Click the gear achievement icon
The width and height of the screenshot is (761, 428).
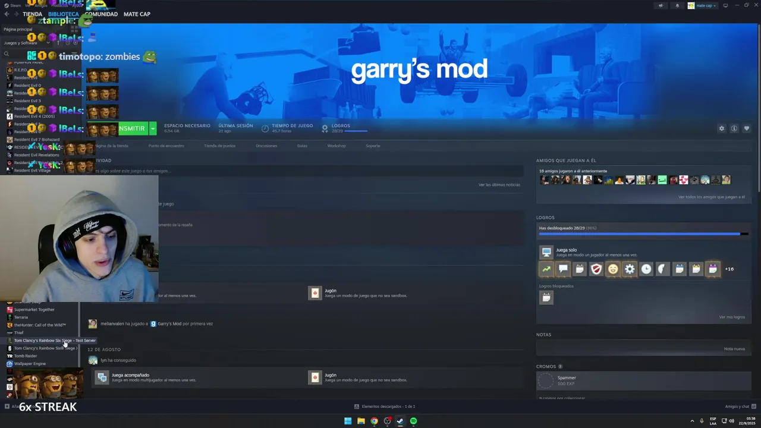630,269
